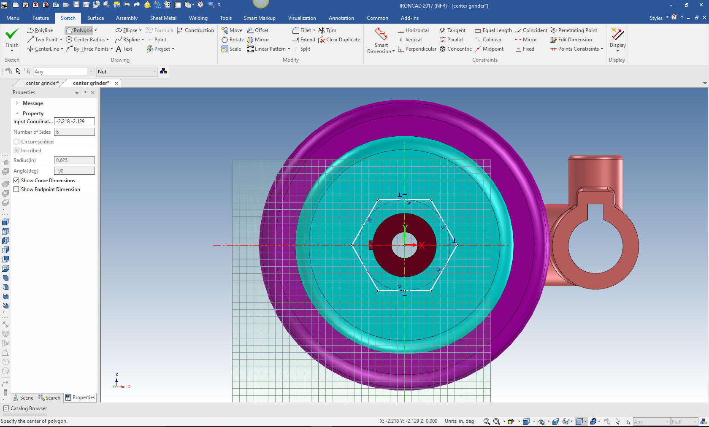The width and height of the screenshot is (709, 427).
Task: Select the Circumscribed radio button
Action: [16, 142]
